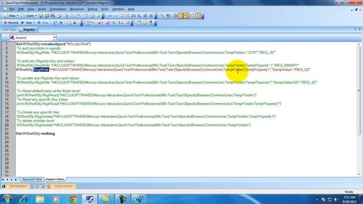The height and width of the screenshot is (204, 363).
Task: Click the Paste icon in toolbar
Action: click(78, 16)
